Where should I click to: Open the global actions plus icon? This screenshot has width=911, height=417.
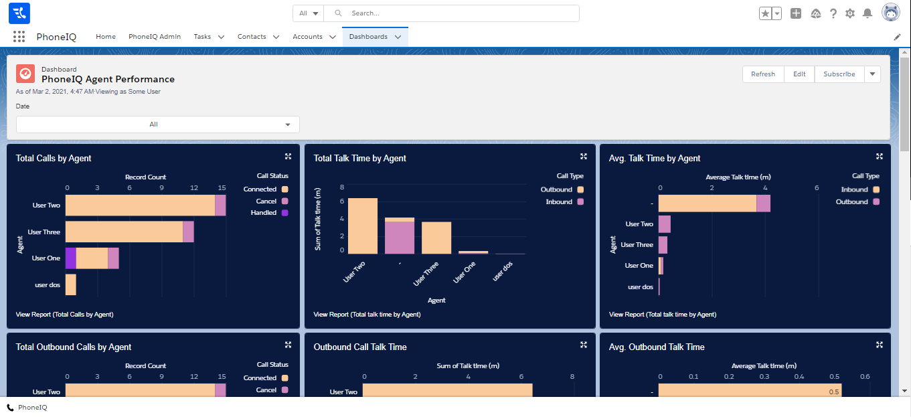[795, 13]
